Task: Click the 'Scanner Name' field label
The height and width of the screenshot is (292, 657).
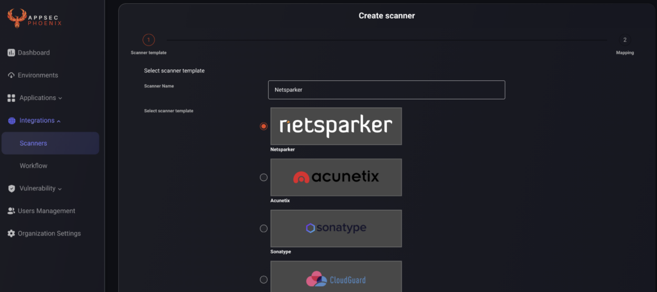Action: coord(159,86)
